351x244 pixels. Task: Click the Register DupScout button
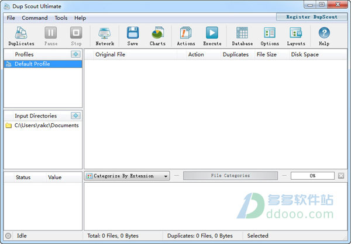point(312,17)
